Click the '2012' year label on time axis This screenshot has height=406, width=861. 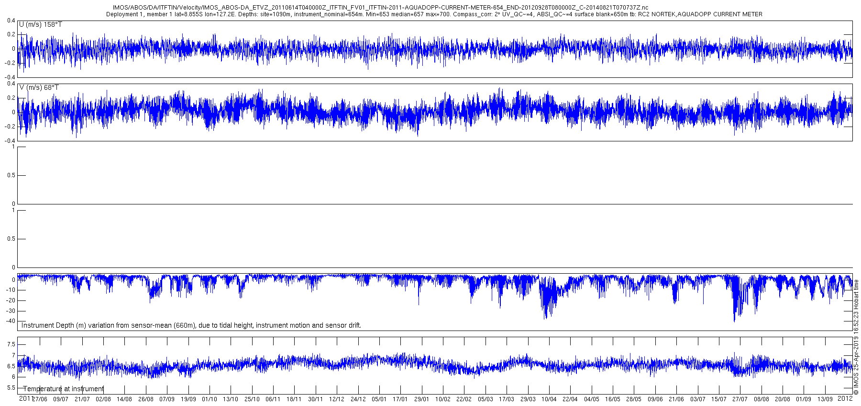point(845,398)
